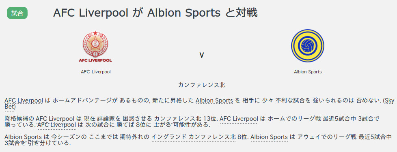Click the カンファレンス北 label below the crests
397x152 pixels.
click(201, 85)
